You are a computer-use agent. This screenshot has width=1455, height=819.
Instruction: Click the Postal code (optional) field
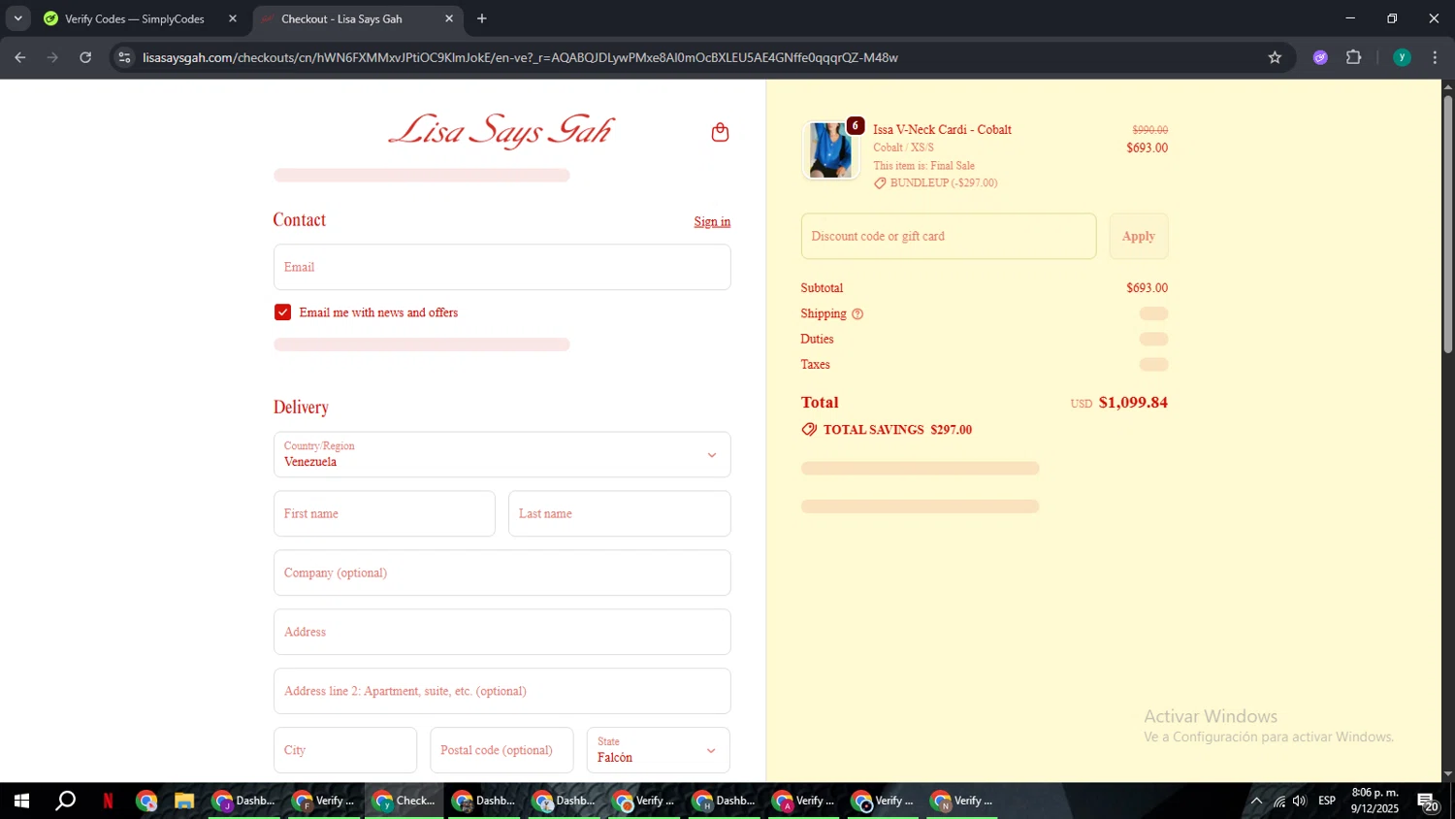coord(501,750)
